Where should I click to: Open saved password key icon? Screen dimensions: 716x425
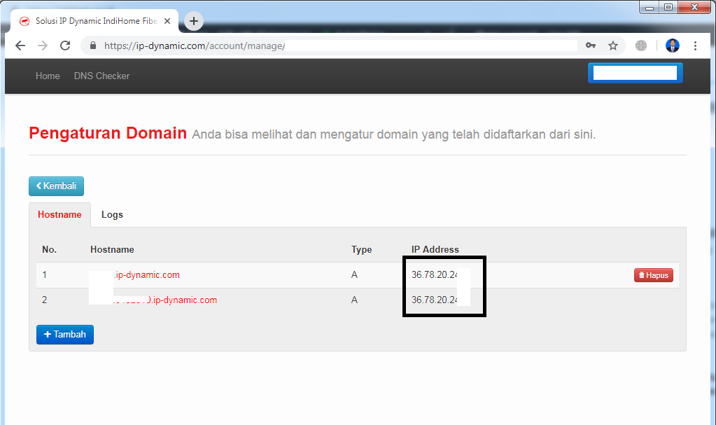pyautogui.click(x=591, y=46)
